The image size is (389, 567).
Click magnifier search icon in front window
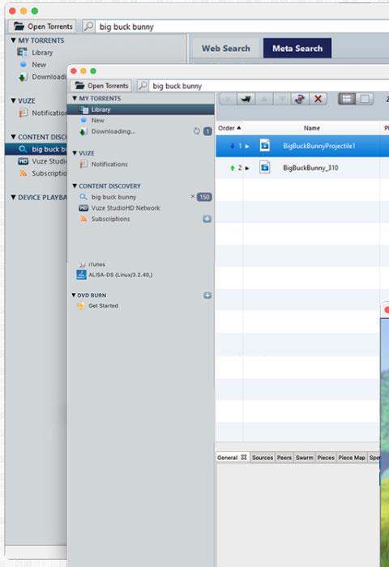pos(143,86)
